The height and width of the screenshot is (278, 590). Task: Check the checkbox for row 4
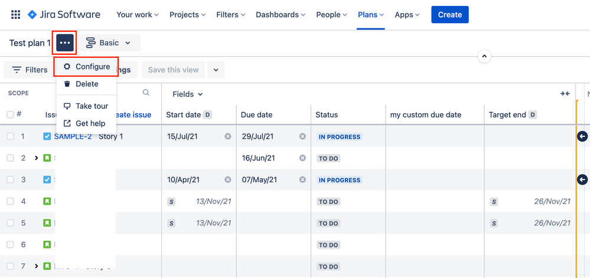pyautogui.click(x=10, y=202)
